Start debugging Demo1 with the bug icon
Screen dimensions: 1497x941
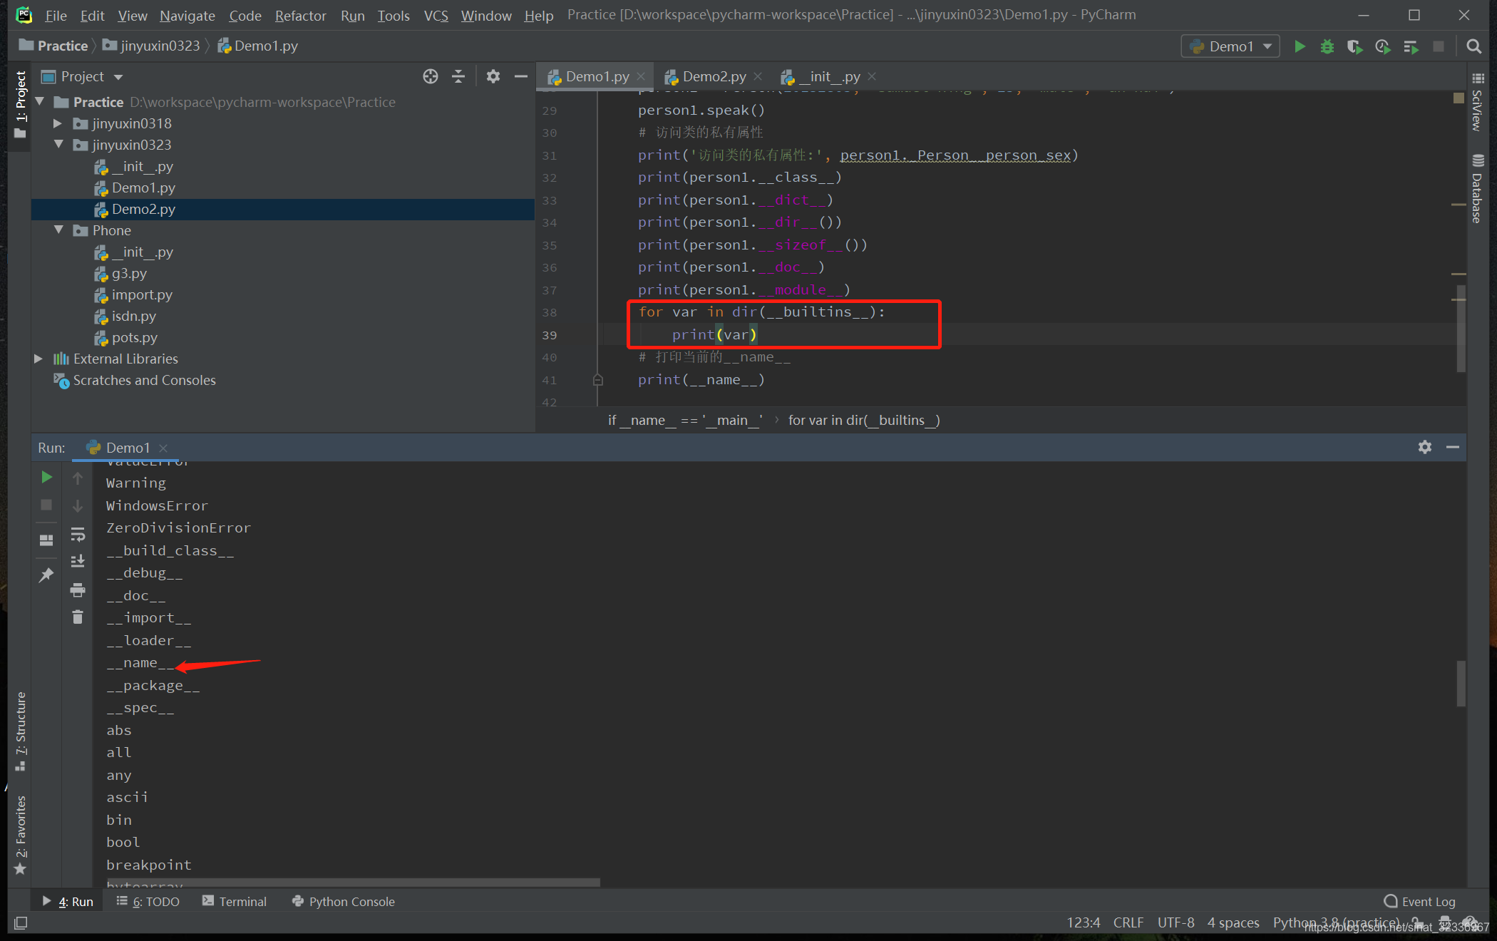click(1327, 46)
